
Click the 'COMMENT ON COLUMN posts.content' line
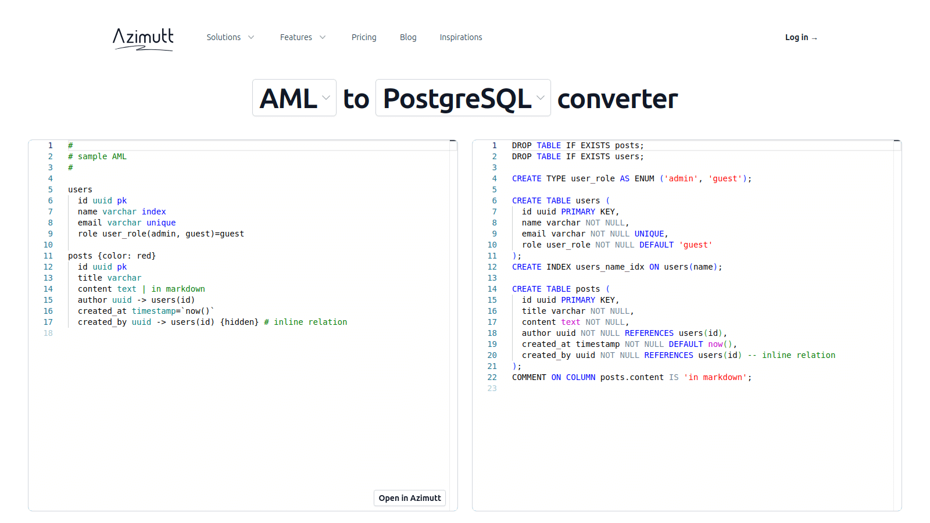632,377
